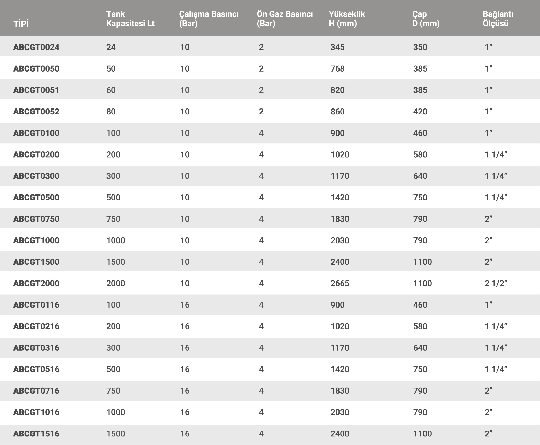
Task: Select the 2 1/2” connection size cell
Action: coord(496,283)
